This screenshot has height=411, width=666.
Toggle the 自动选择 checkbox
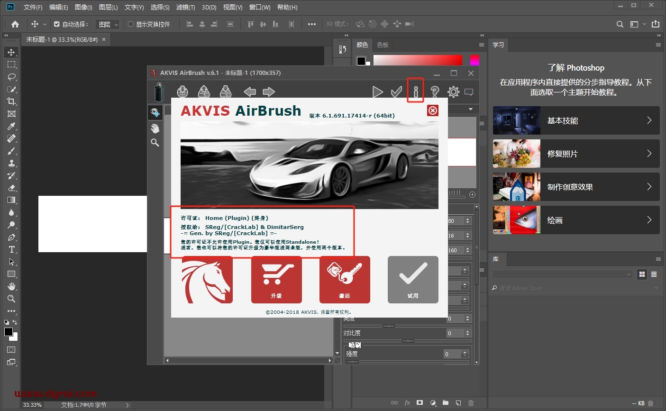pos(57,24)
